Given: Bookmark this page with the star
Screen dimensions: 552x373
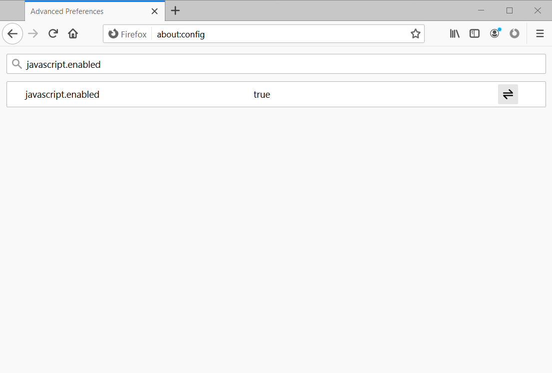Looking at the screenshot, I should coord(415,34).
